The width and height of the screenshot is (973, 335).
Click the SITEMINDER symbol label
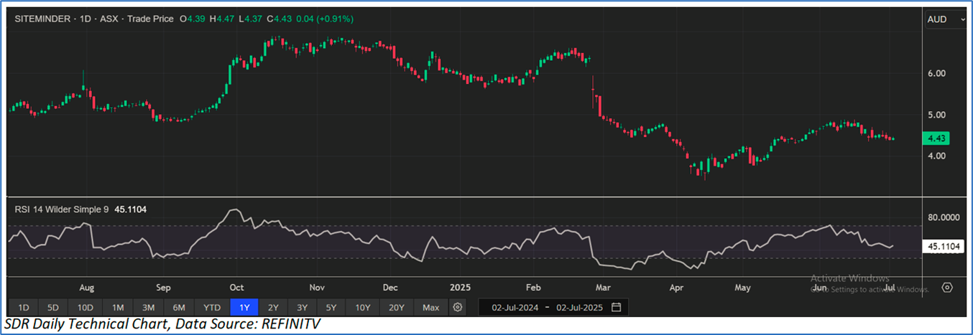(42, 19)
